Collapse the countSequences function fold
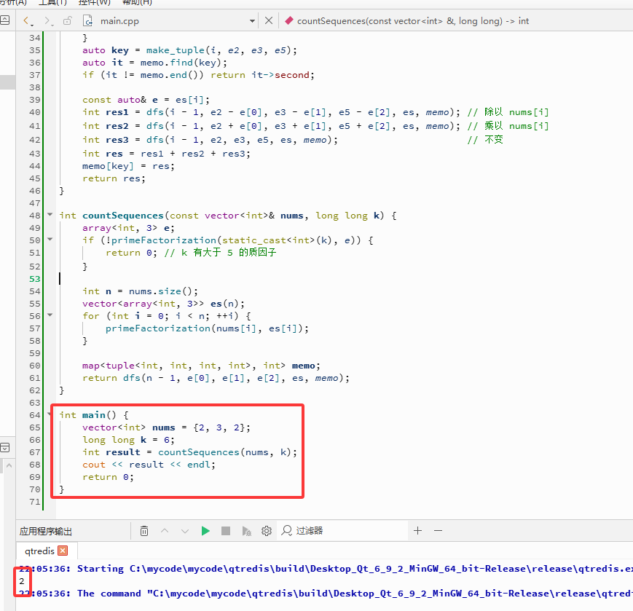 50,215
